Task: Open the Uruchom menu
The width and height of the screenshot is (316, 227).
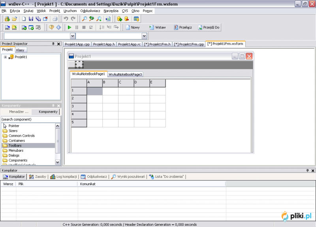Action: point(70,11)
